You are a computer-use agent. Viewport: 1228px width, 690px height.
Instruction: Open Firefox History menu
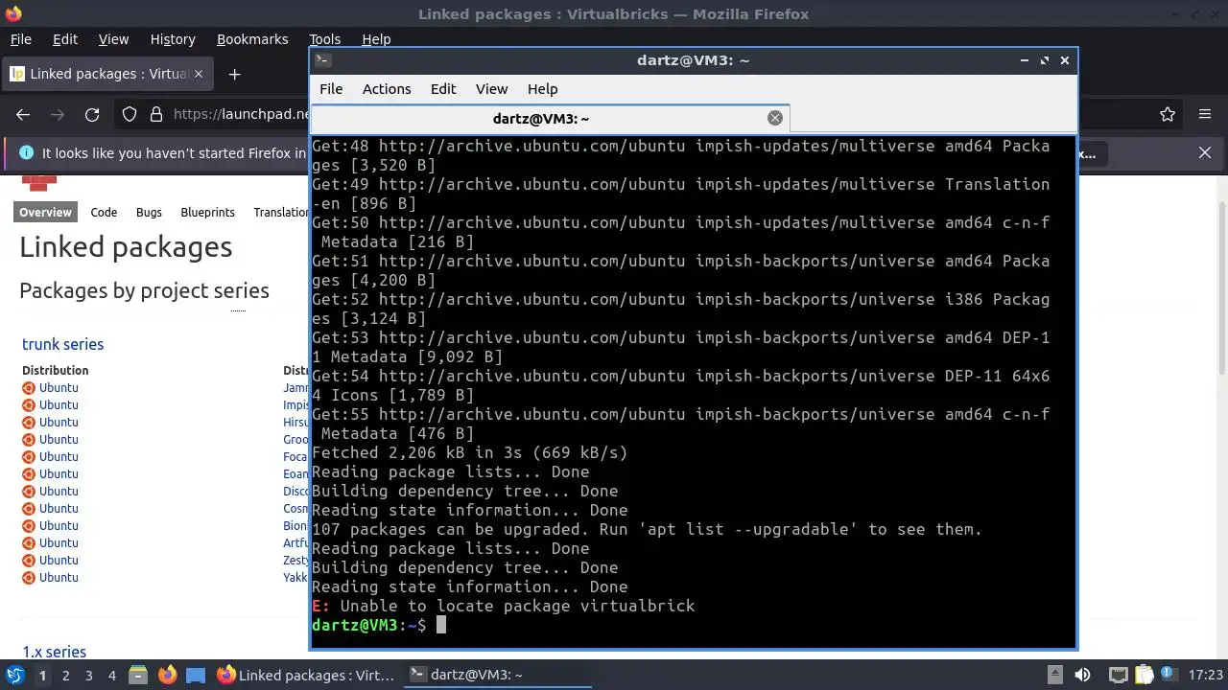tap(173, 39)
